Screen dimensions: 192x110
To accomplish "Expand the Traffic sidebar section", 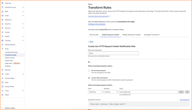I will (x=23, y=74).
